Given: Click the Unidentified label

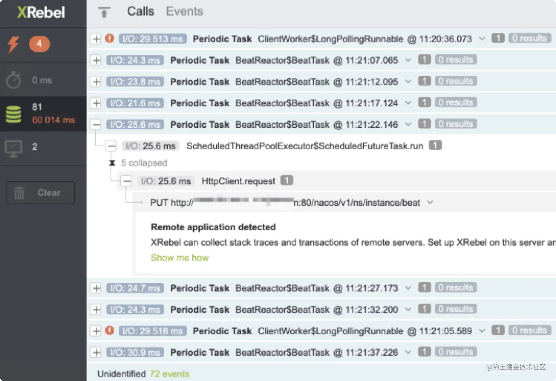Looking at the screenshot, I should pyautogui.click(x=121, y=374).
